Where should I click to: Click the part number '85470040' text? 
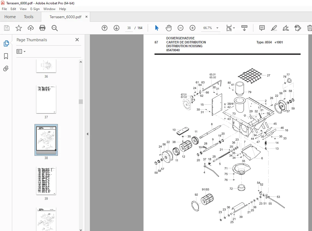(x=173, y=50)
